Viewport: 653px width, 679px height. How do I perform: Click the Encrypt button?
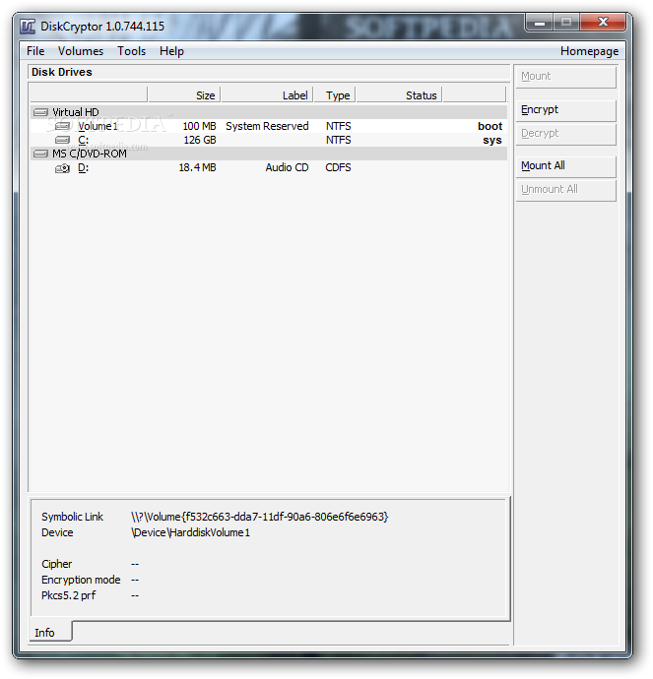click(566, 110)
